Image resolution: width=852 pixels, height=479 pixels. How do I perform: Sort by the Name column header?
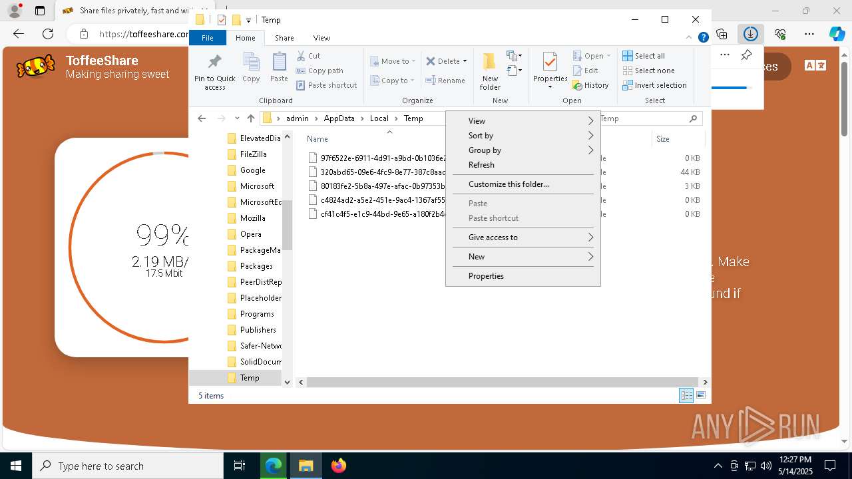(318, 139)
